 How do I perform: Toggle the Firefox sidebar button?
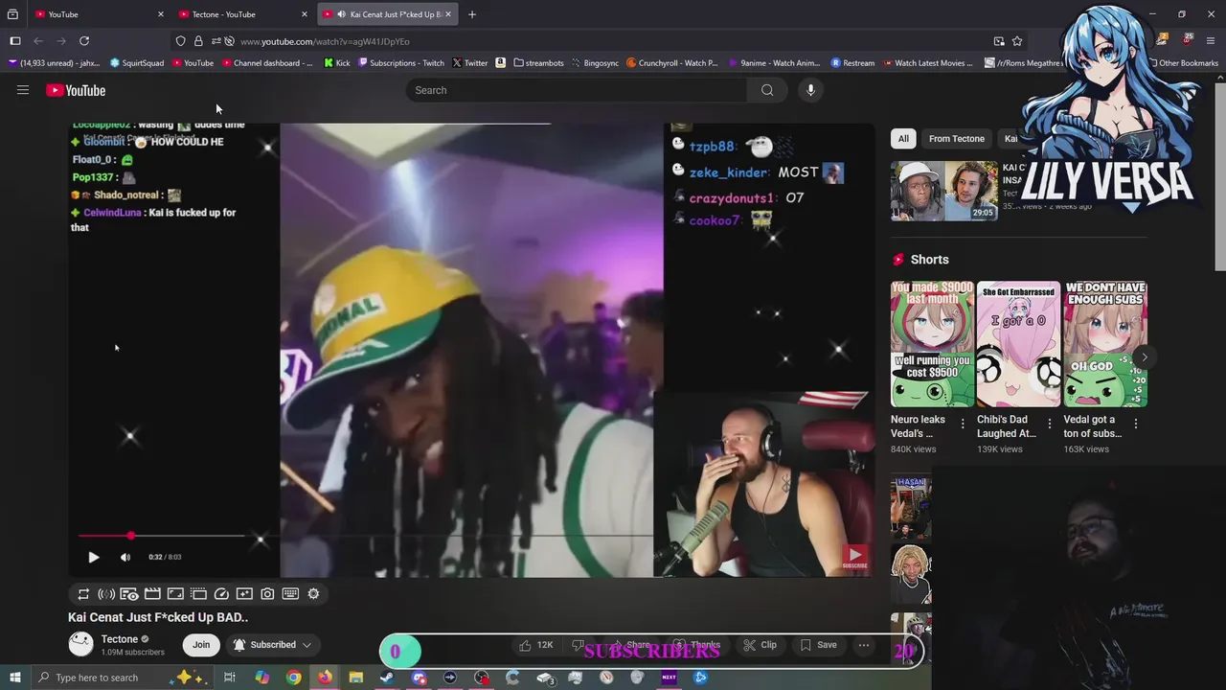point(15,41)
